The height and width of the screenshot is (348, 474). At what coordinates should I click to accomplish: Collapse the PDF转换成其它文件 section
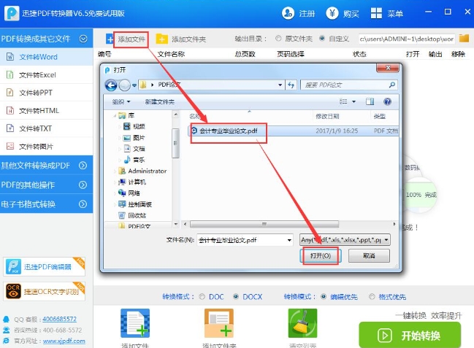pos(83,39)
